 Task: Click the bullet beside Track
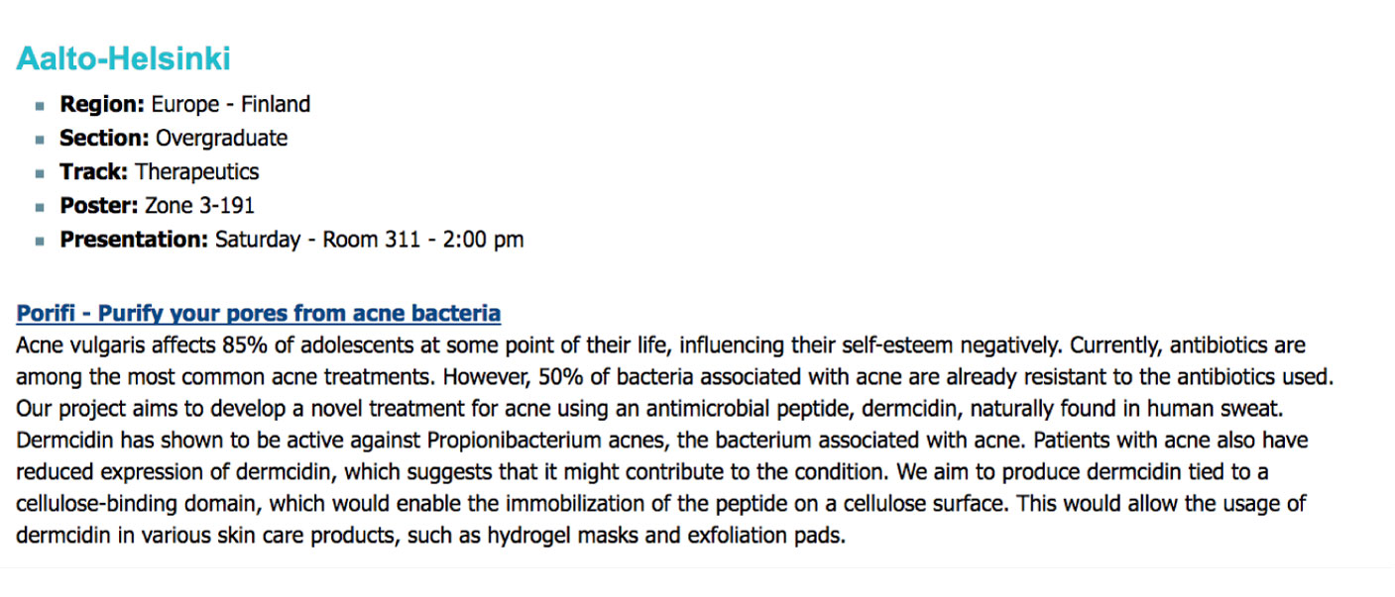(x=40, y=172)
